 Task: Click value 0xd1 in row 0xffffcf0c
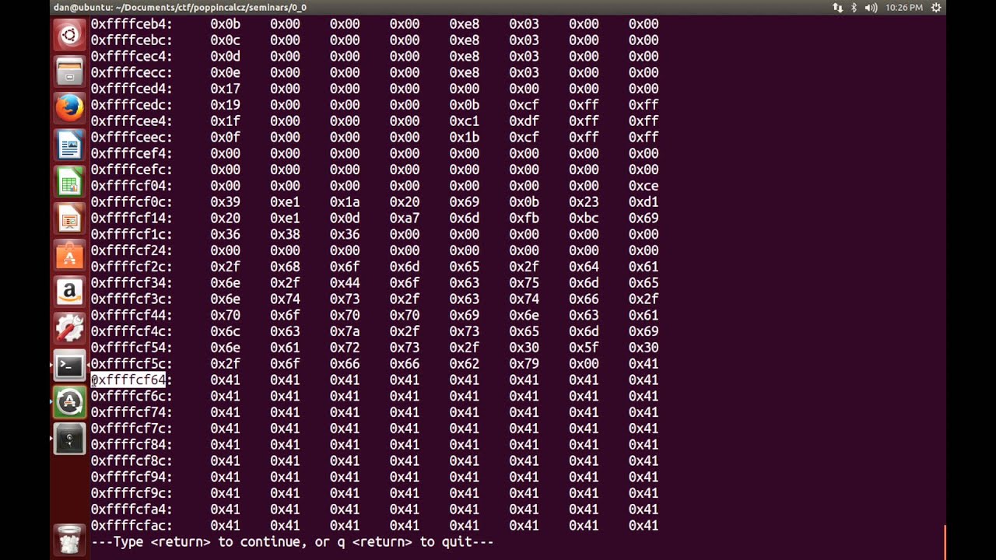644,202
